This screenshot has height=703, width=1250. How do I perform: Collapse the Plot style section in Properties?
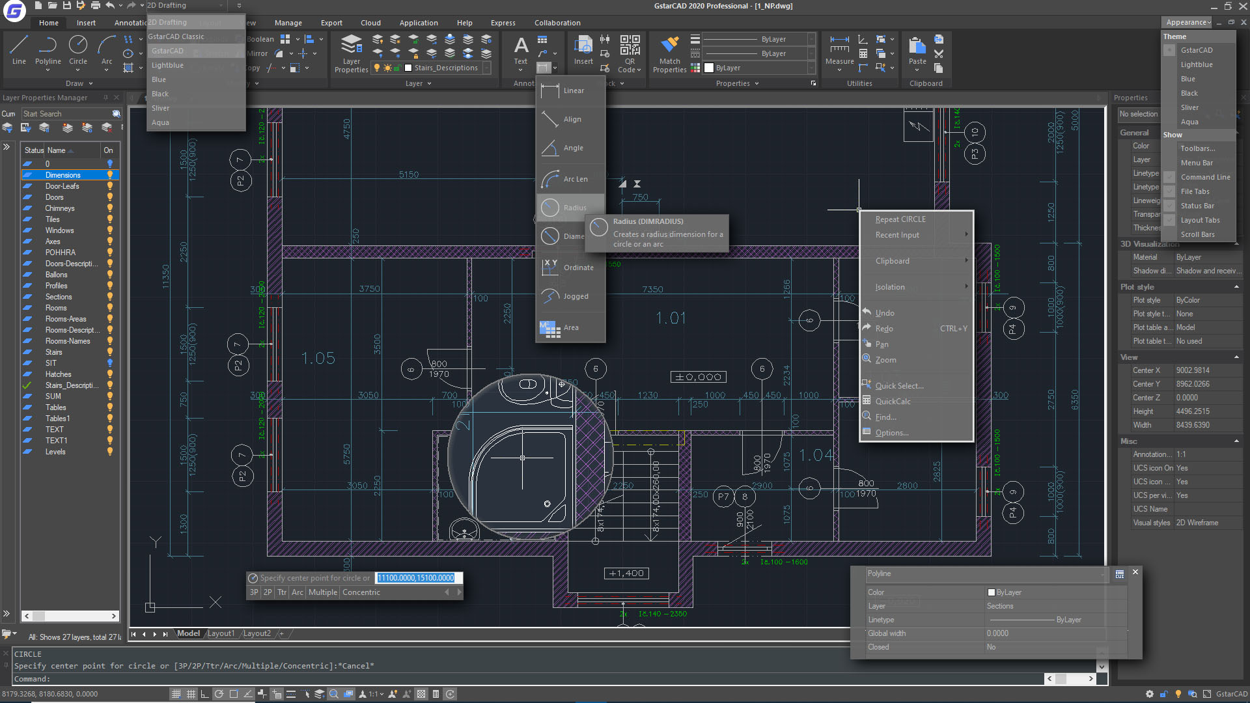1236,286
